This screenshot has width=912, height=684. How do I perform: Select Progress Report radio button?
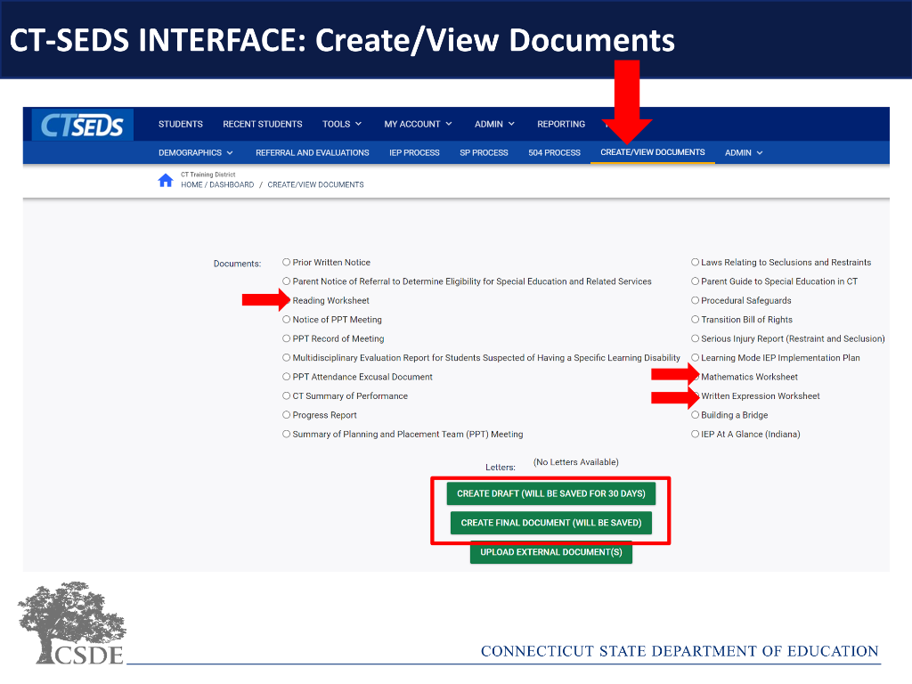(x=286, y=415)
